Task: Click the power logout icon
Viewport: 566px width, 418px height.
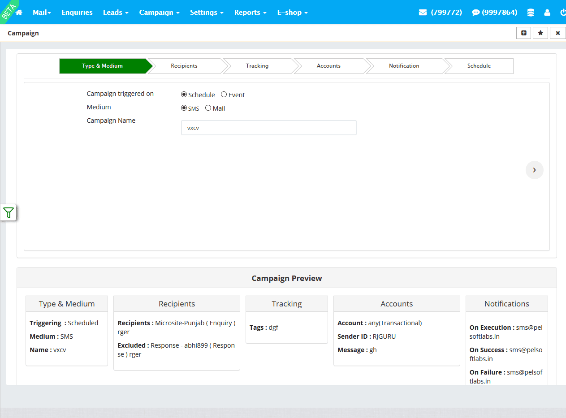Action: [563, 13]
